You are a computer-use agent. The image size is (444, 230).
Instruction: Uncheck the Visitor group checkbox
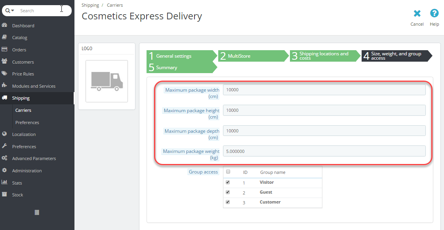click(228, 182)
